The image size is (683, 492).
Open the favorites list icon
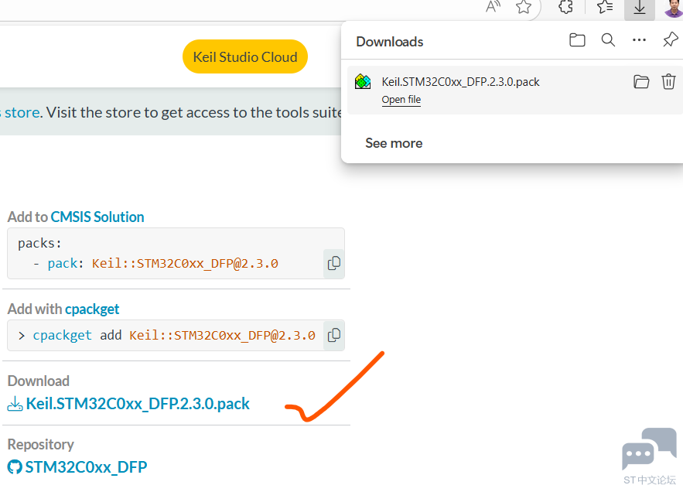605,8
